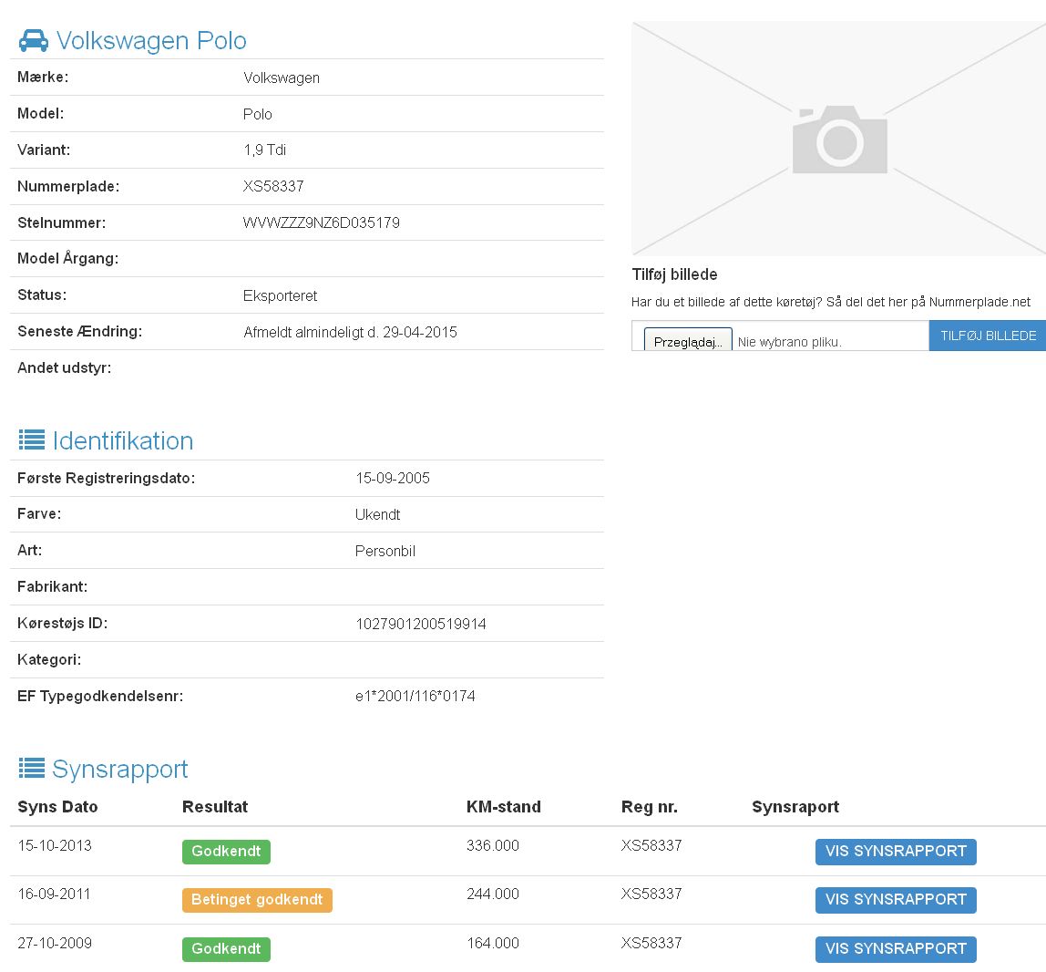Click the Tilføj billede heading
1046x972 pixels.
coord(674,274)
